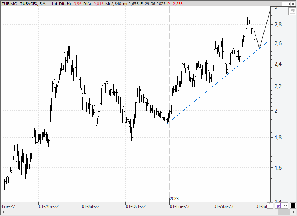Click the 'Ene-22' date axis label
This screenshot has height=216, width=297.
[8, 206]
